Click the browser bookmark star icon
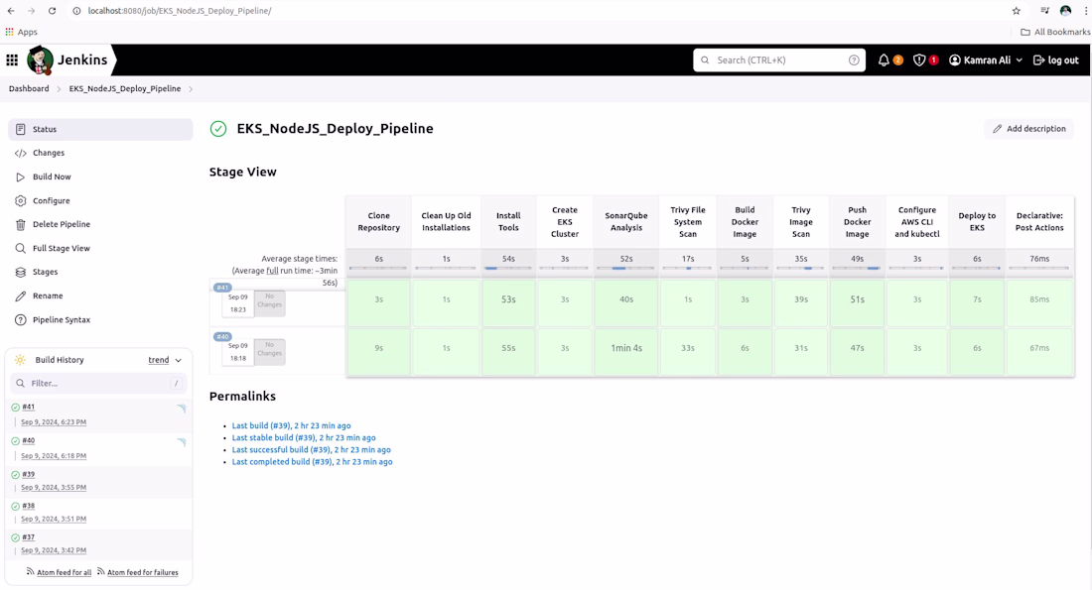 1017,11
